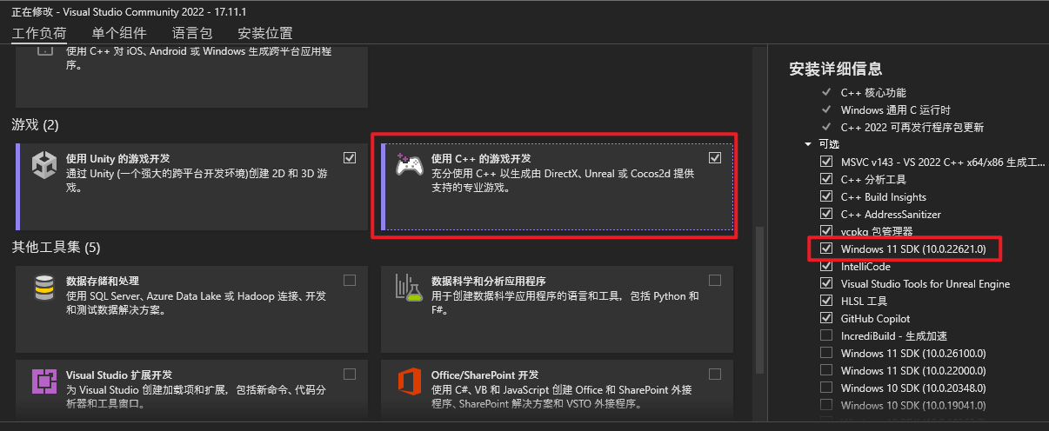Click the 安装详细信息 heading

[x=836, y=69]
